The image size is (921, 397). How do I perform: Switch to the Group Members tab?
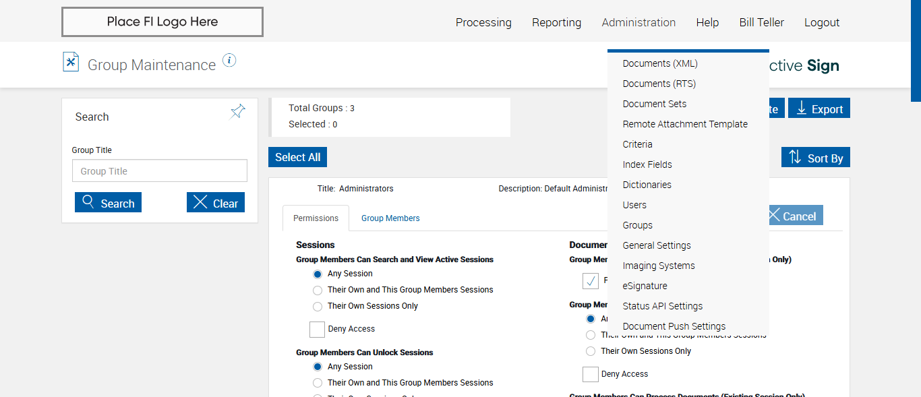[x=390, y=218]
